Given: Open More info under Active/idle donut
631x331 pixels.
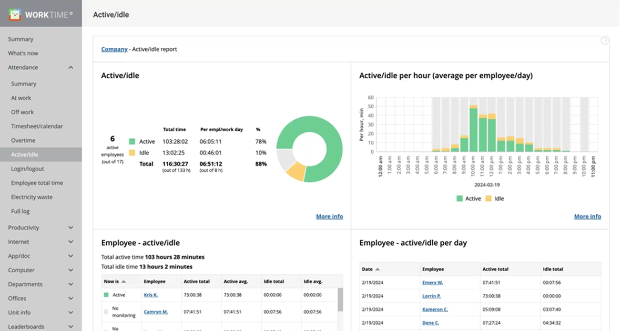Looking at the screenshot, I should pyautogui.click(x=329, y=216).
